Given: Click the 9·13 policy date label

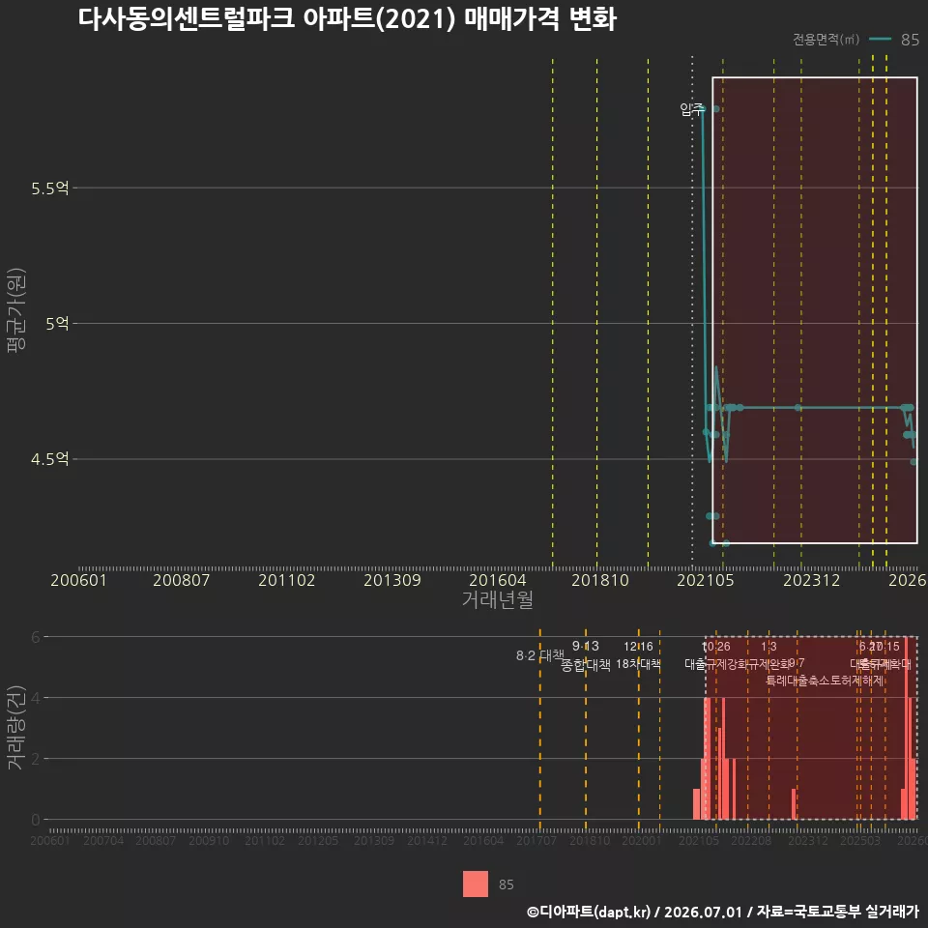Looking at the screenshot, I should pos(586,646).
